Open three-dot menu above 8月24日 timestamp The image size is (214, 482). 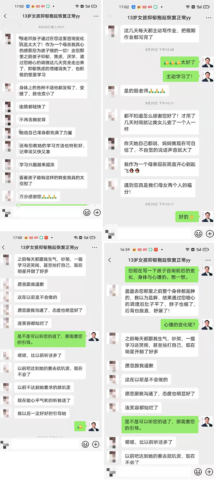tap(96, 16)
